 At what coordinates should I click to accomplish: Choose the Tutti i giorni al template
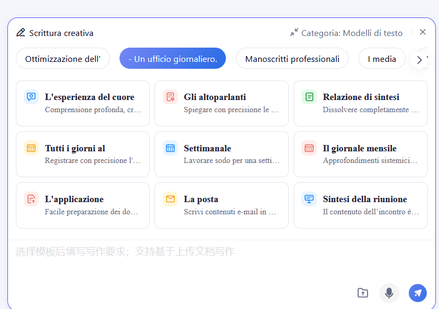coord(83,154)
